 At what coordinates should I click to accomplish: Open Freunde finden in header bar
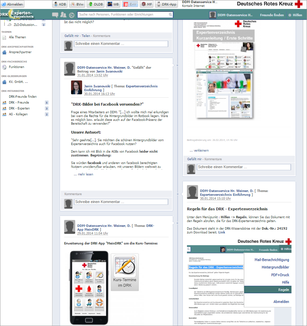272,15
